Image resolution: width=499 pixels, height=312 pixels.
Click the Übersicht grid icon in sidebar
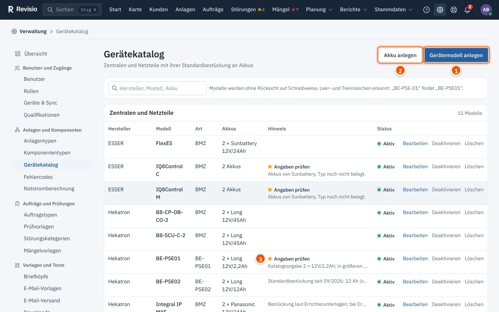click(18, 54)
